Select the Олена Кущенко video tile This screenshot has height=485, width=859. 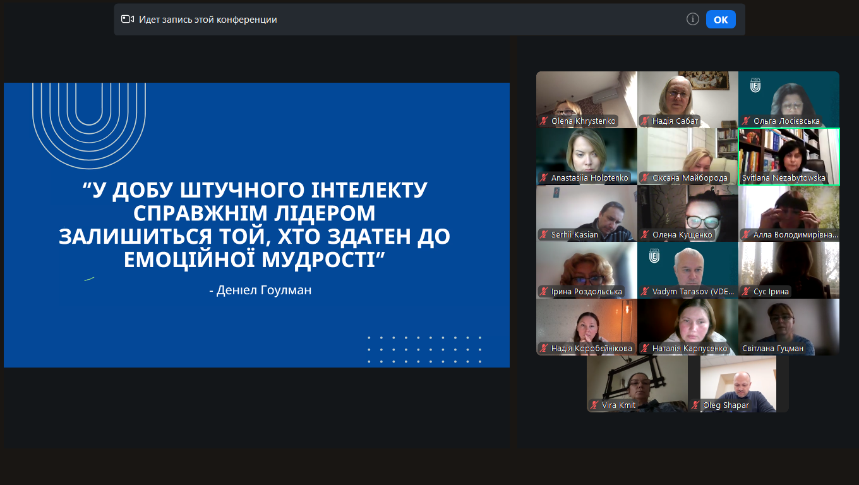(688, 208)
